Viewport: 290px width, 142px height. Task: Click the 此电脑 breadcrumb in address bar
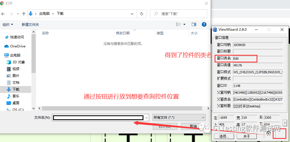pos(45,14)
